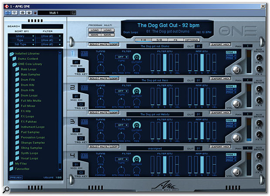270x196 pixels.
Task: Click slot 2 amp envelope sustain slider
Action: [x=202, y=96]
